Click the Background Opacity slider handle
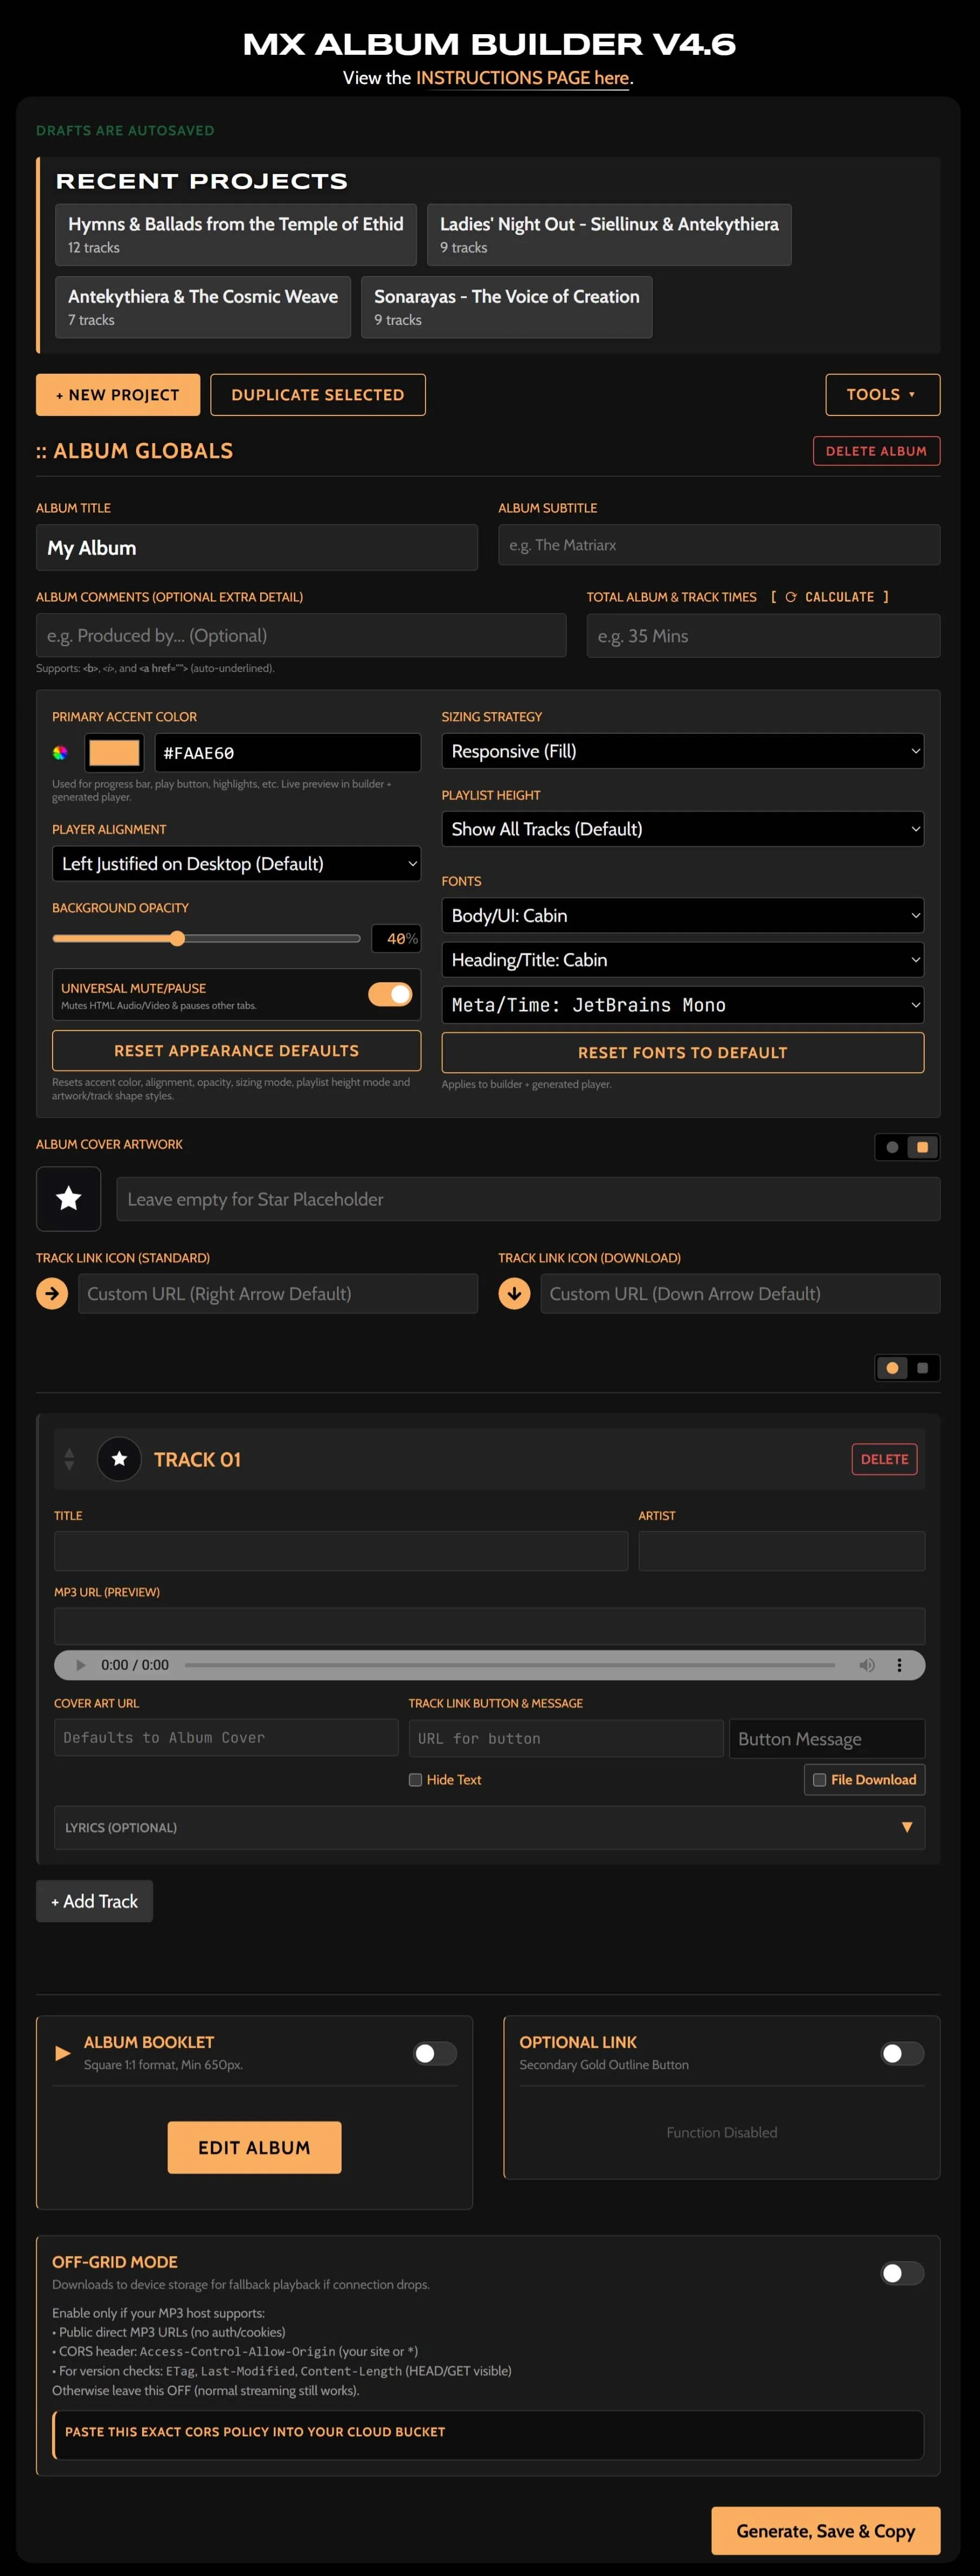 [x=177, y=938]
